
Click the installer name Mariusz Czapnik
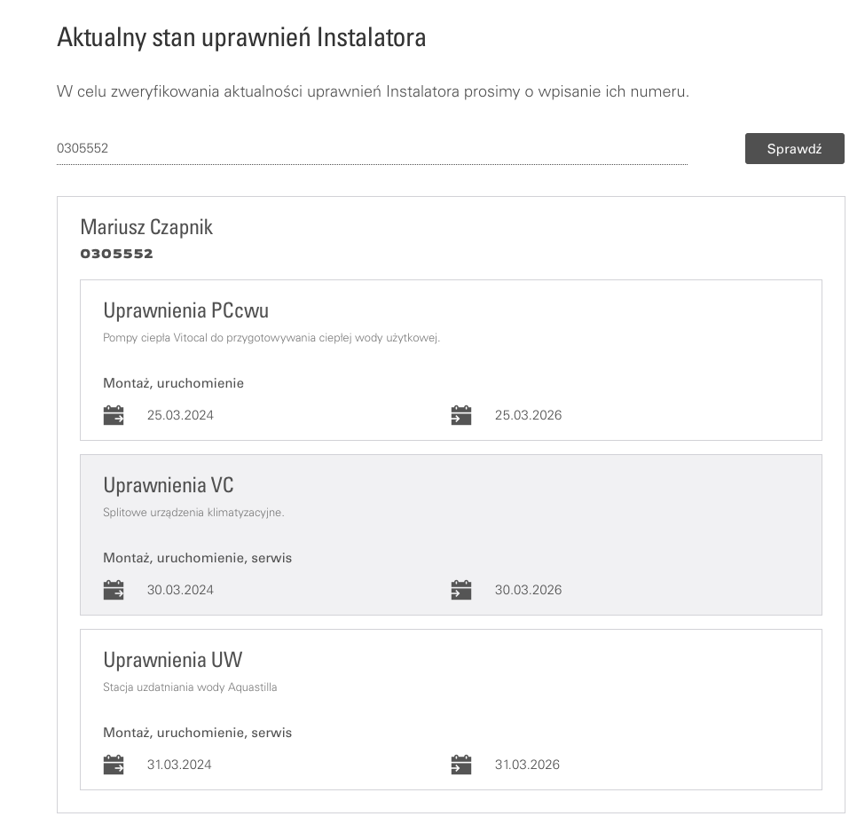click(x=146, y=227)
